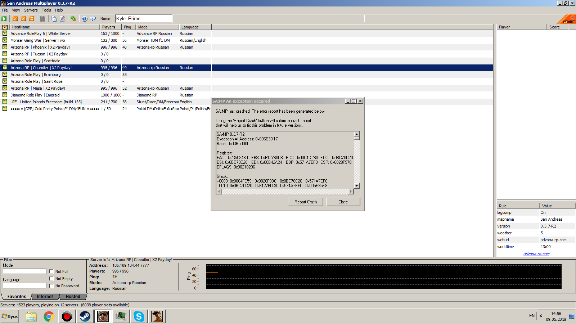Click the Report Crash button
Viewport: 576px width, 324px height.
306,202
